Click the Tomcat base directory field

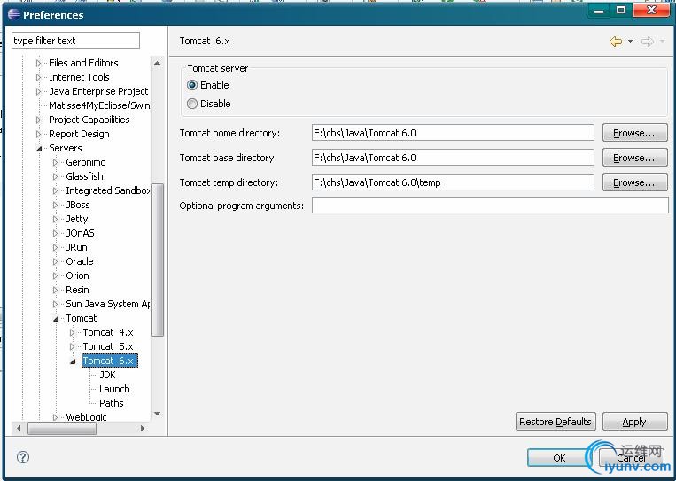[x=453, y=158]
